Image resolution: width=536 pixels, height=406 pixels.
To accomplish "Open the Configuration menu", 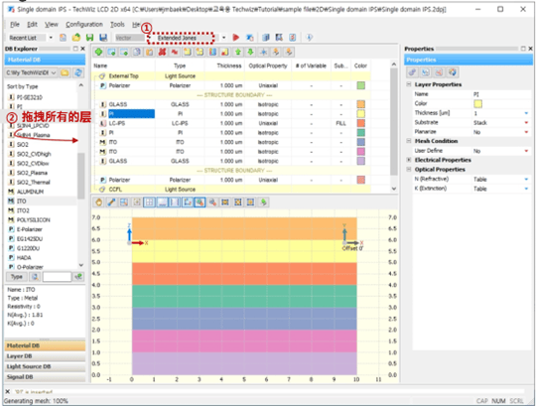I will tap(84, 24).
